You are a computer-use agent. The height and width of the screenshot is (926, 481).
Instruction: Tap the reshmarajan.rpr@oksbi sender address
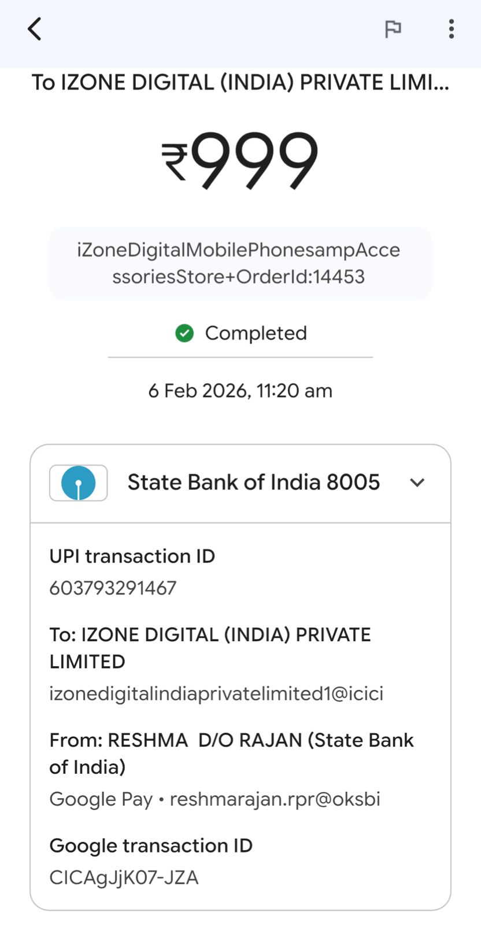coord(275,799)
